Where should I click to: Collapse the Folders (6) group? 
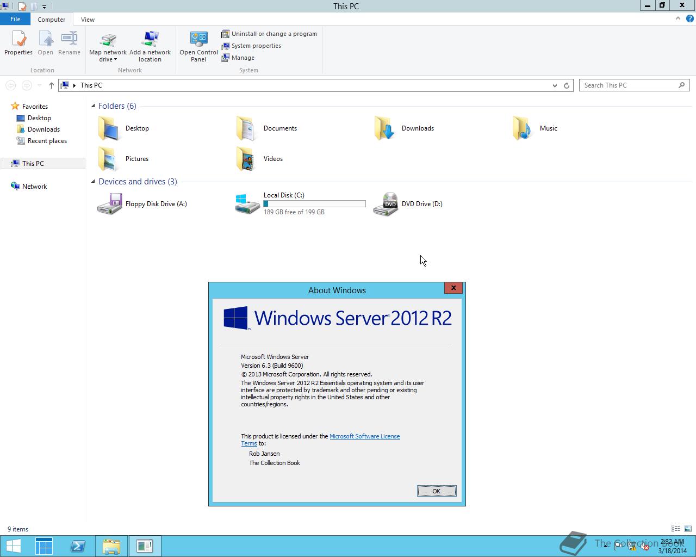[x=93, y=106]
